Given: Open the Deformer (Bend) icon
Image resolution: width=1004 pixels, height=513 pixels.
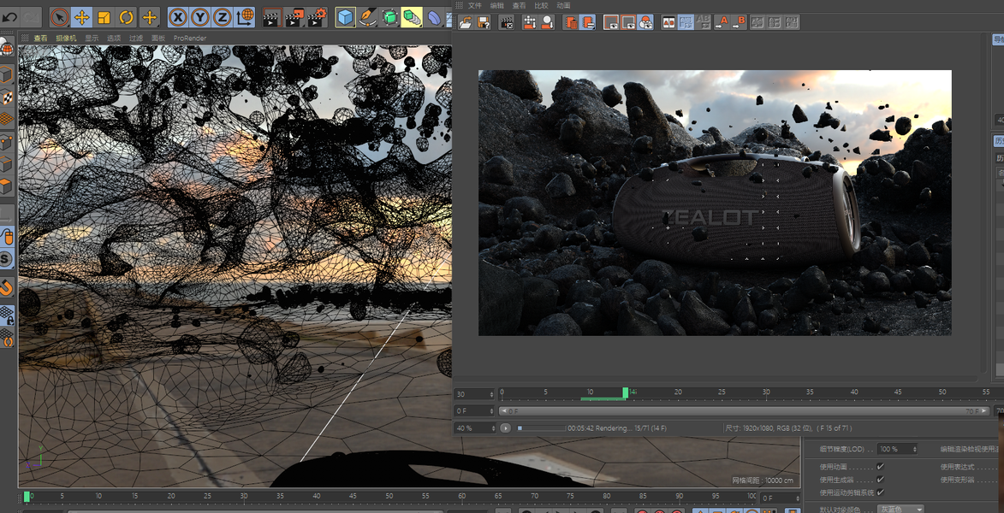Looking at the screenshot, I should (434, 17).
